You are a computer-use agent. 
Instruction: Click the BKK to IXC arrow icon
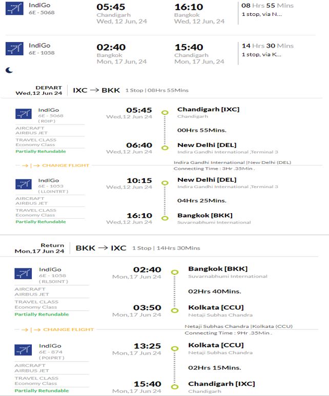point(103,248)
